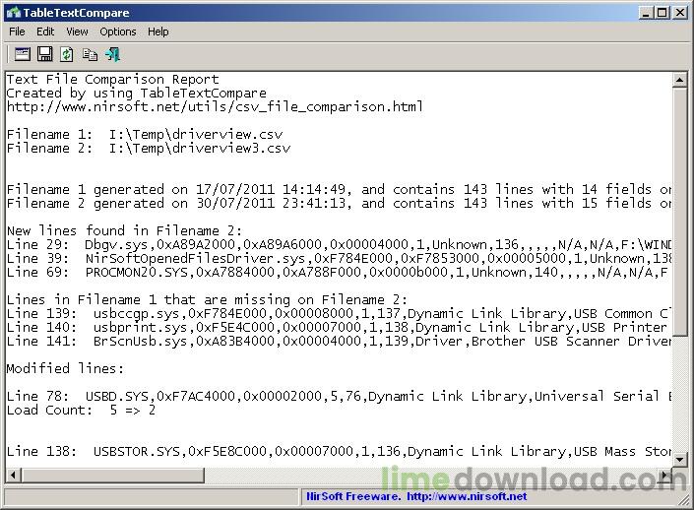Open the NirSoft Freeware status bar link
This screenshot has height=510, width=694.
tap(416, 496)
